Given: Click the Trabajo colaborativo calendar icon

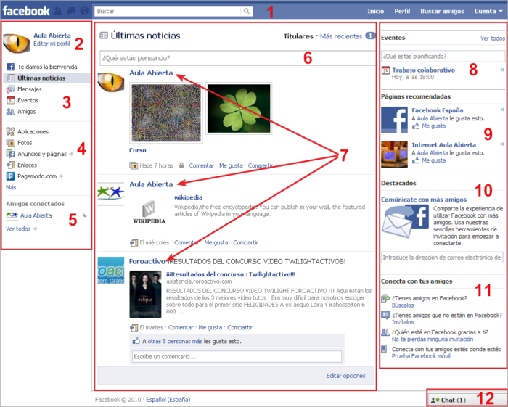Looking at the screenshot, I should tap(385, 70).
